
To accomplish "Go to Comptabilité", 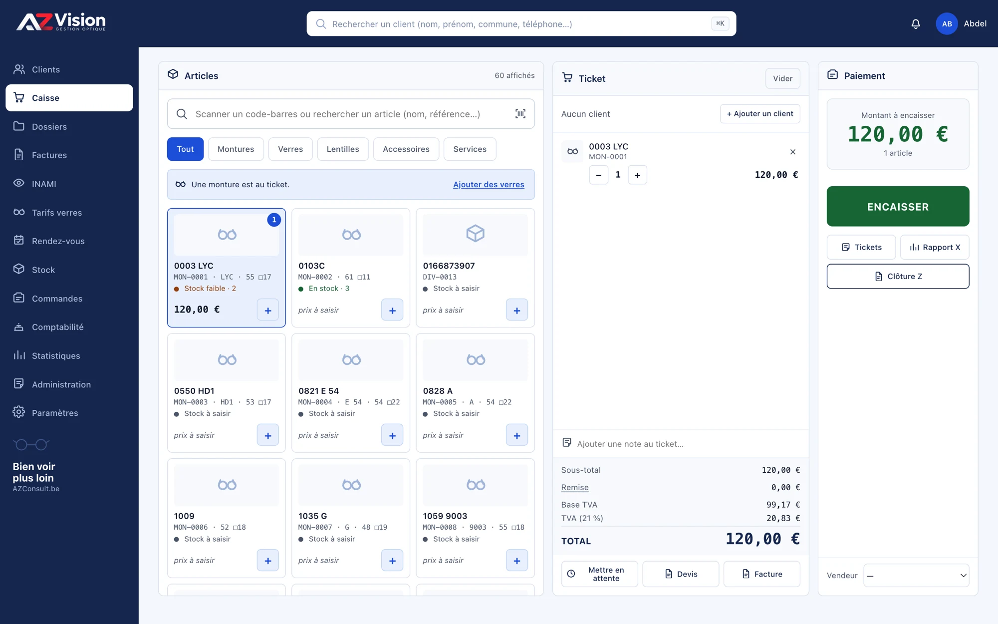I will [x=69, y=327].
